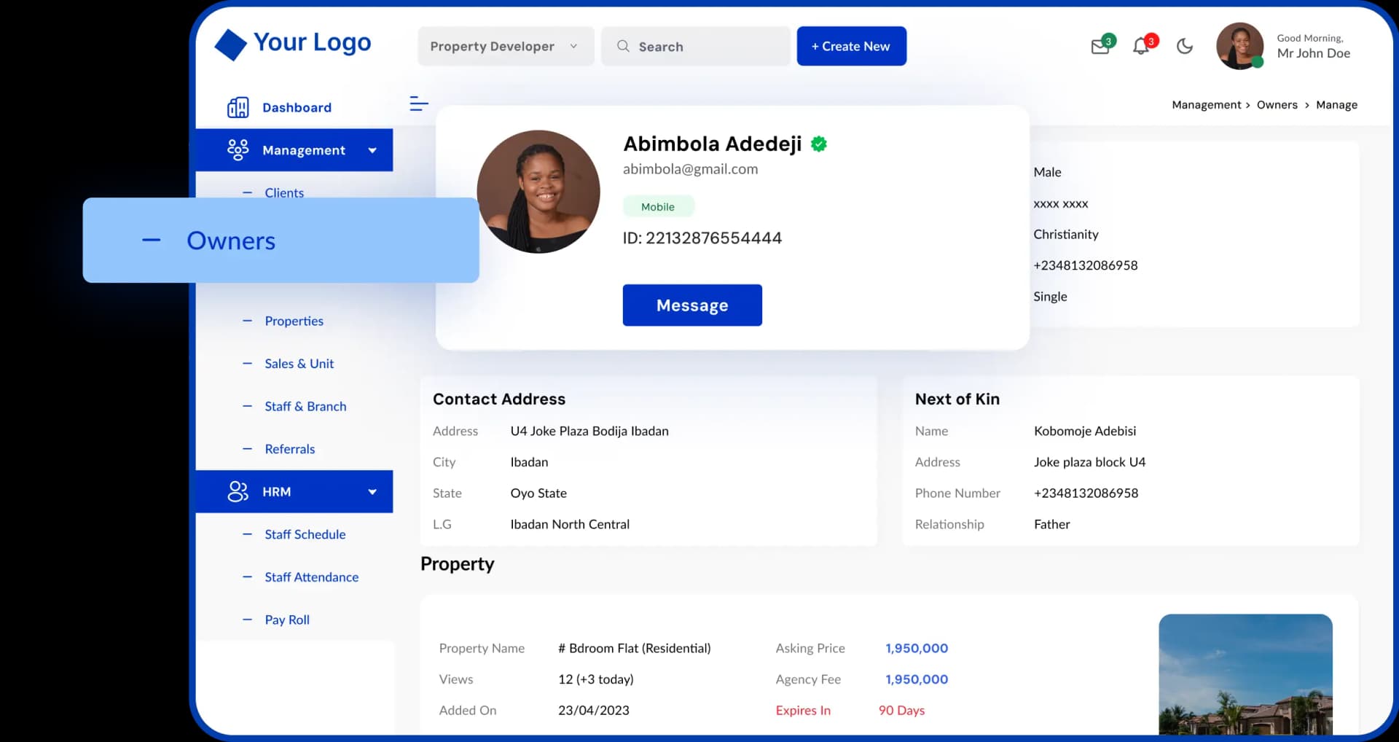Click the Management people icon in sidebar
1399x742 pixels.
pos(238,149)
